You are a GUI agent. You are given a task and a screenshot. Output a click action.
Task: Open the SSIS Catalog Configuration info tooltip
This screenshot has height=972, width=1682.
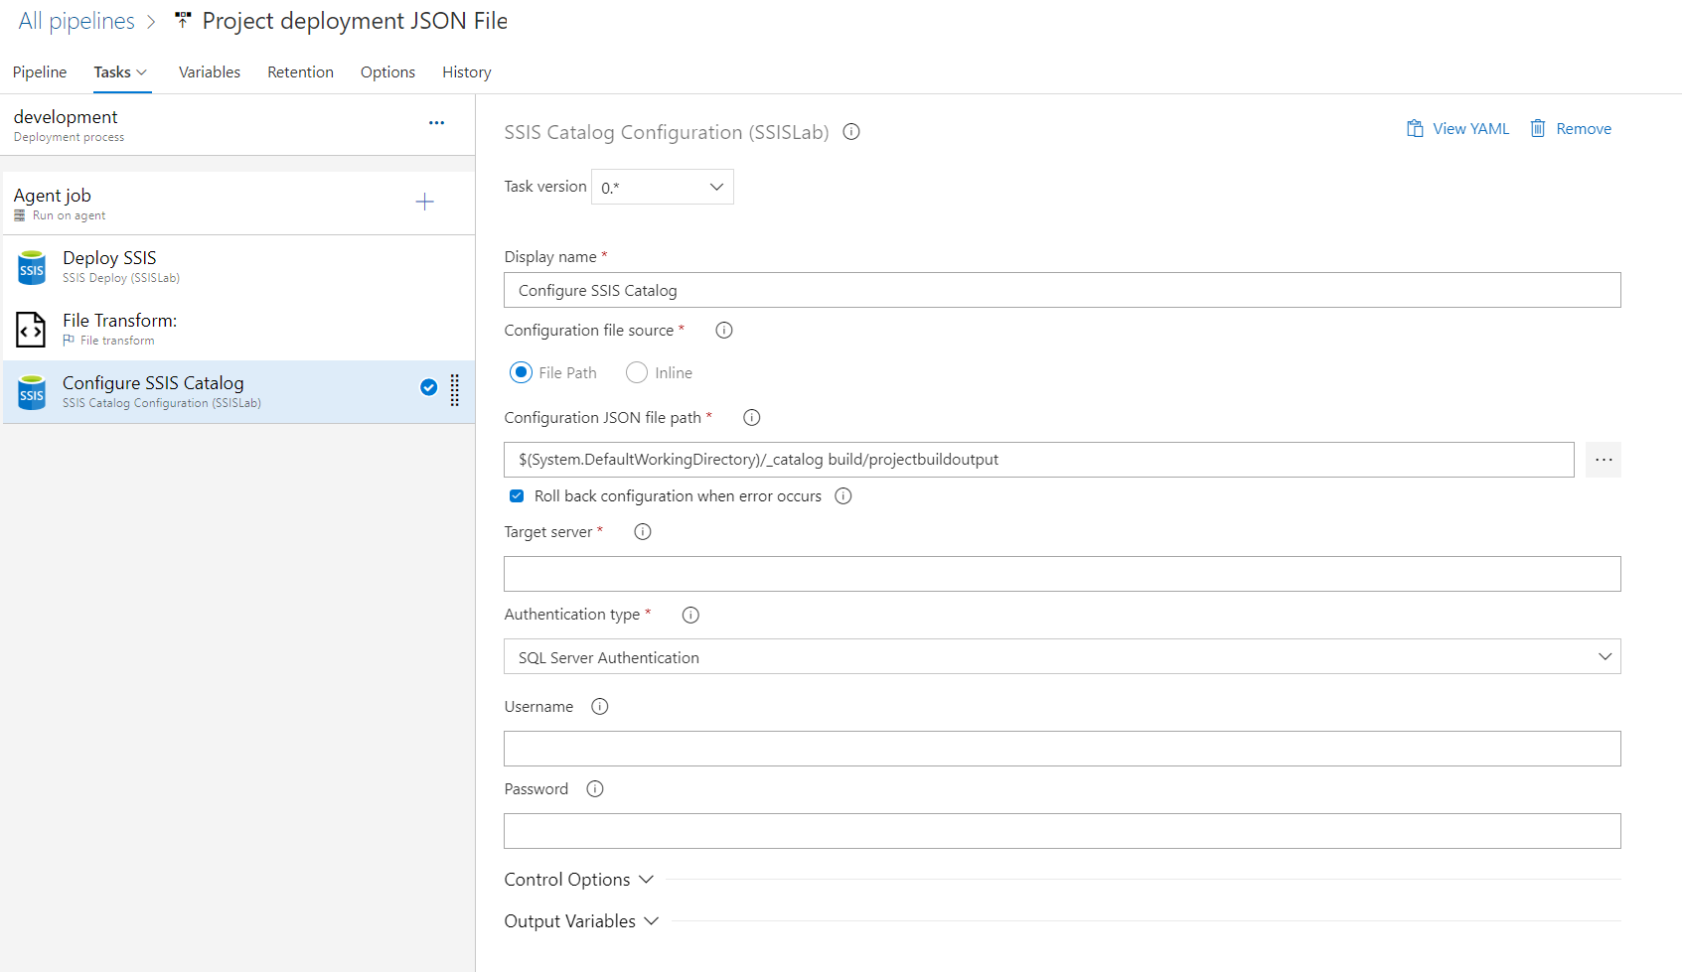850,131
